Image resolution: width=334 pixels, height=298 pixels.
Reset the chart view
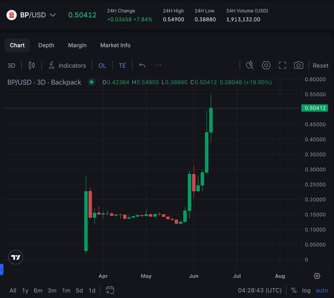tap(320, 65)
